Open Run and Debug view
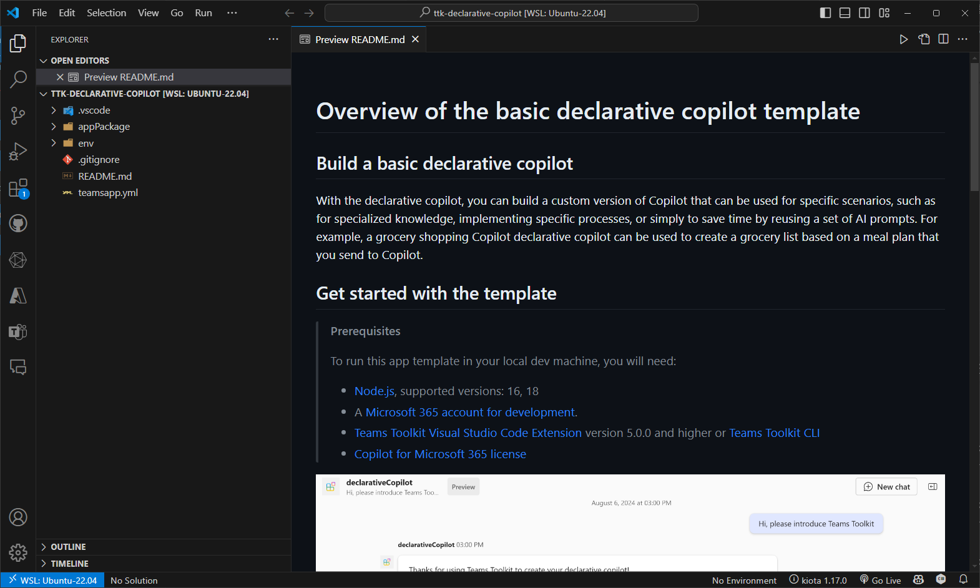The height and width of the screenshot is (588, 980). pyautogui.click(x=18, y=152)
